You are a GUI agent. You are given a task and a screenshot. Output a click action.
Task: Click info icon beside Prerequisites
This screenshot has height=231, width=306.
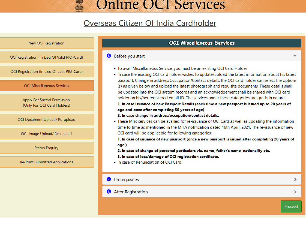point(109,179)
